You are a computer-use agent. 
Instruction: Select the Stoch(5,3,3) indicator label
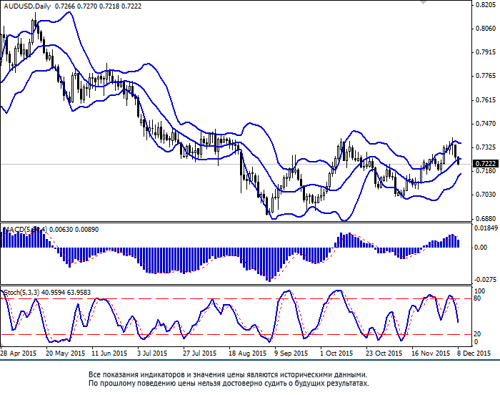[x=21, y=293]
